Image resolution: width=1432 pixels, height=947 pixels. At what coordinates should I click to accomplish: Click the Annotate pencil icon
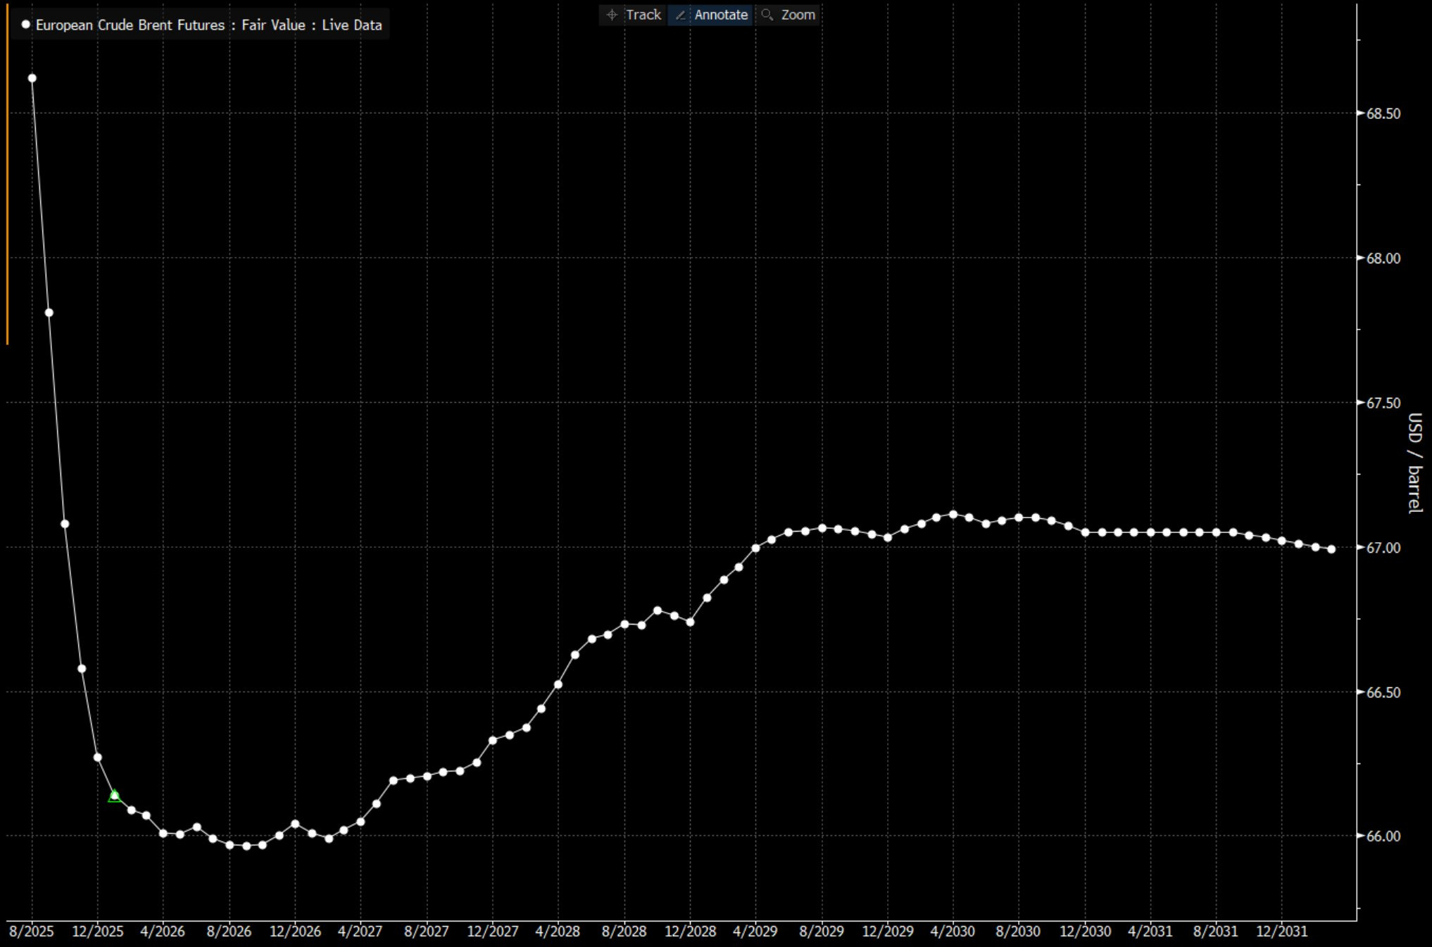[x=681, y=15]
